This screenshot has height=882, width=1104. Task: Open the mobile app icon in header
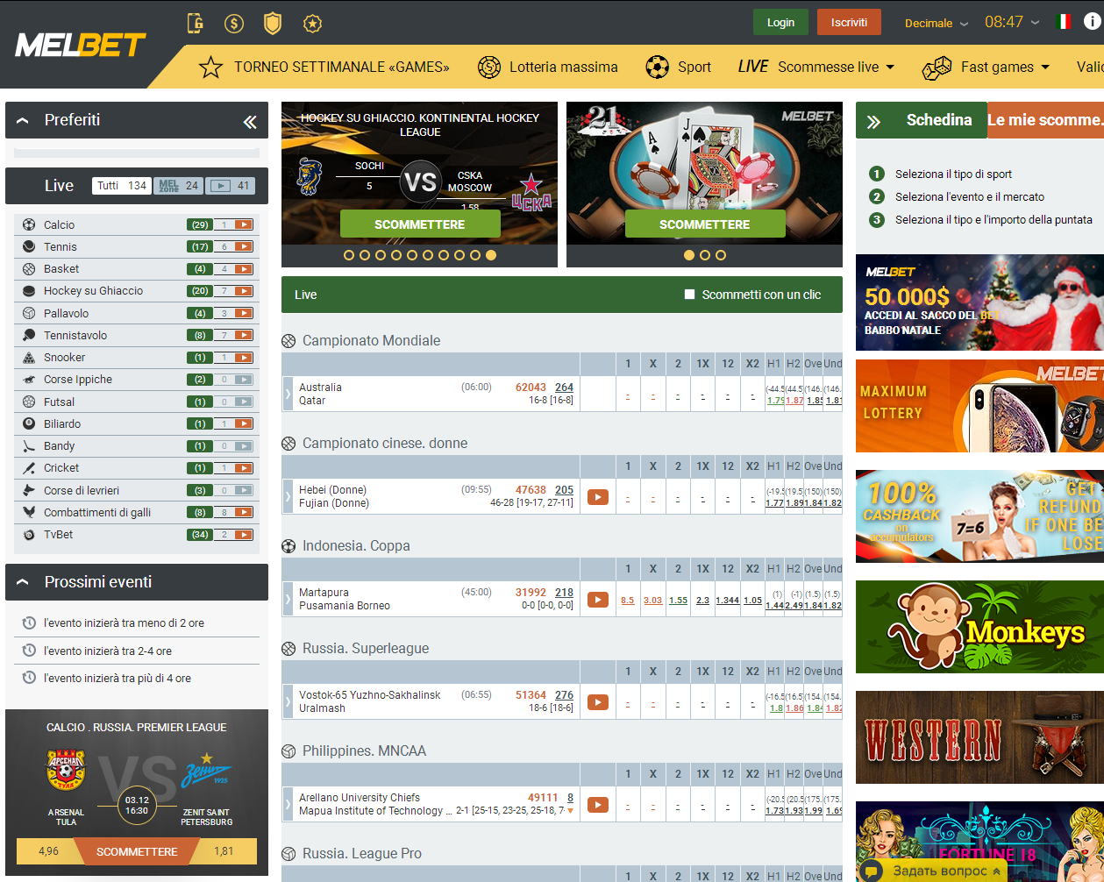[x=196, y=24]
